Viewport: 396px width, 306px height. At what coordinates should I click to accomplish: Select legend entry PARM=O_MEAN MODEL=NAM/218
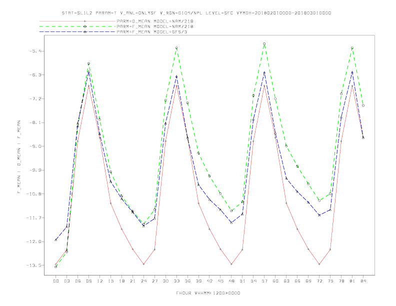pyautogui.click(x=155, y=21)
